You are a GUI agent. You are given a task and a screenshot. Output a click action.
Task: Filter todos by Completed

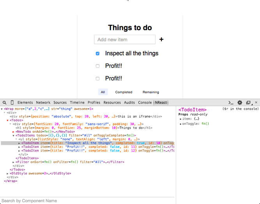pos(124,92)
